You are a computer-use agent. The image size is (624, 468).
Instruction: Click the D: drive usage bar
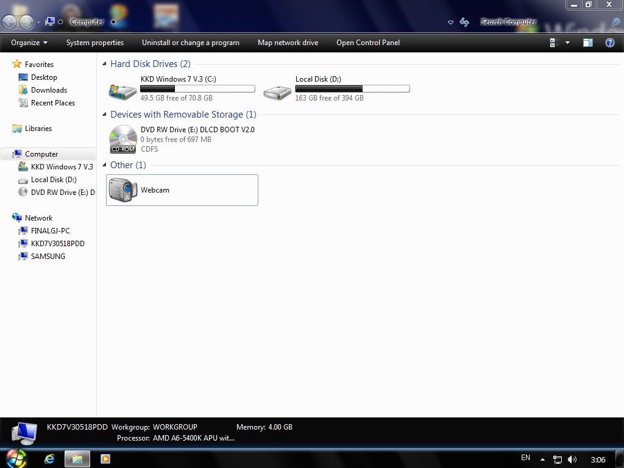pos(352,89)
